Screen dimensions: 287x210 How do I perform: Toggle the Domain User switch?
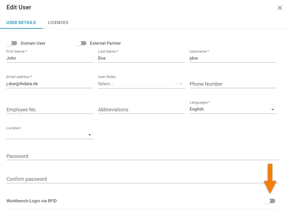click(12, 43)
